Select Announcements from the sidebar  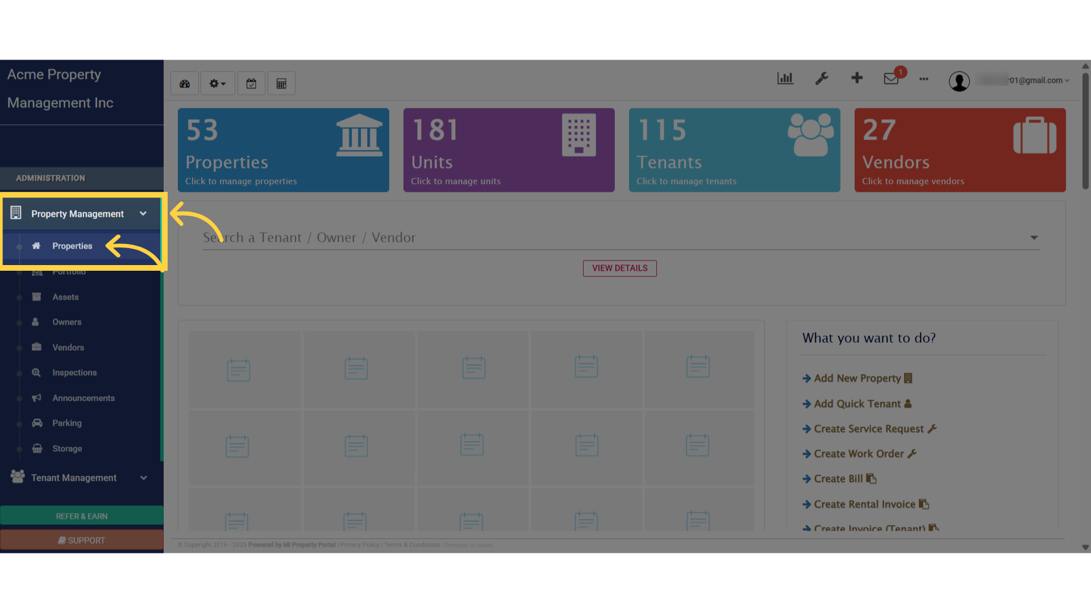pyautogui.click(x=84, y=398)
